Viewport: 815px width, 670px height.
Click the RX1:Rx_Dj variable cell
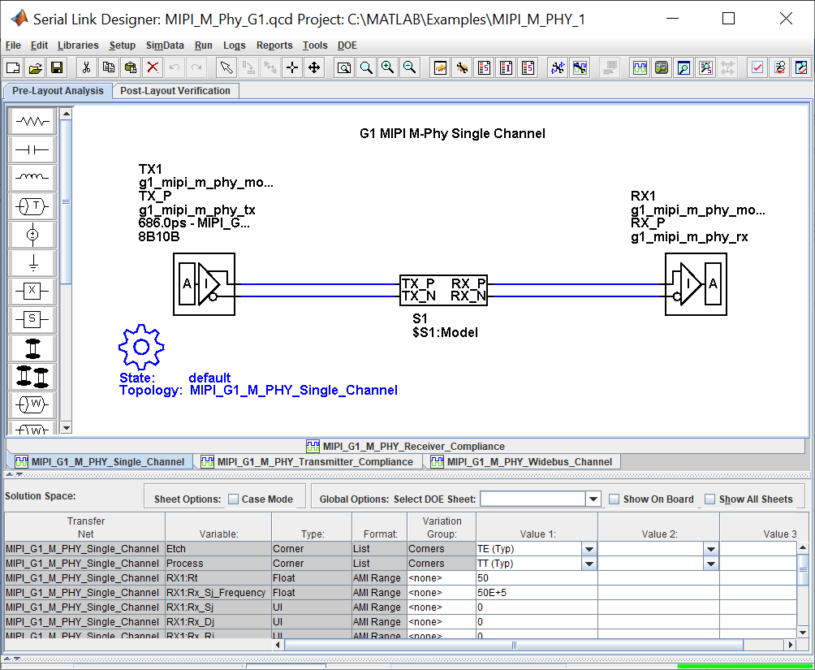[x=218, y=621]
